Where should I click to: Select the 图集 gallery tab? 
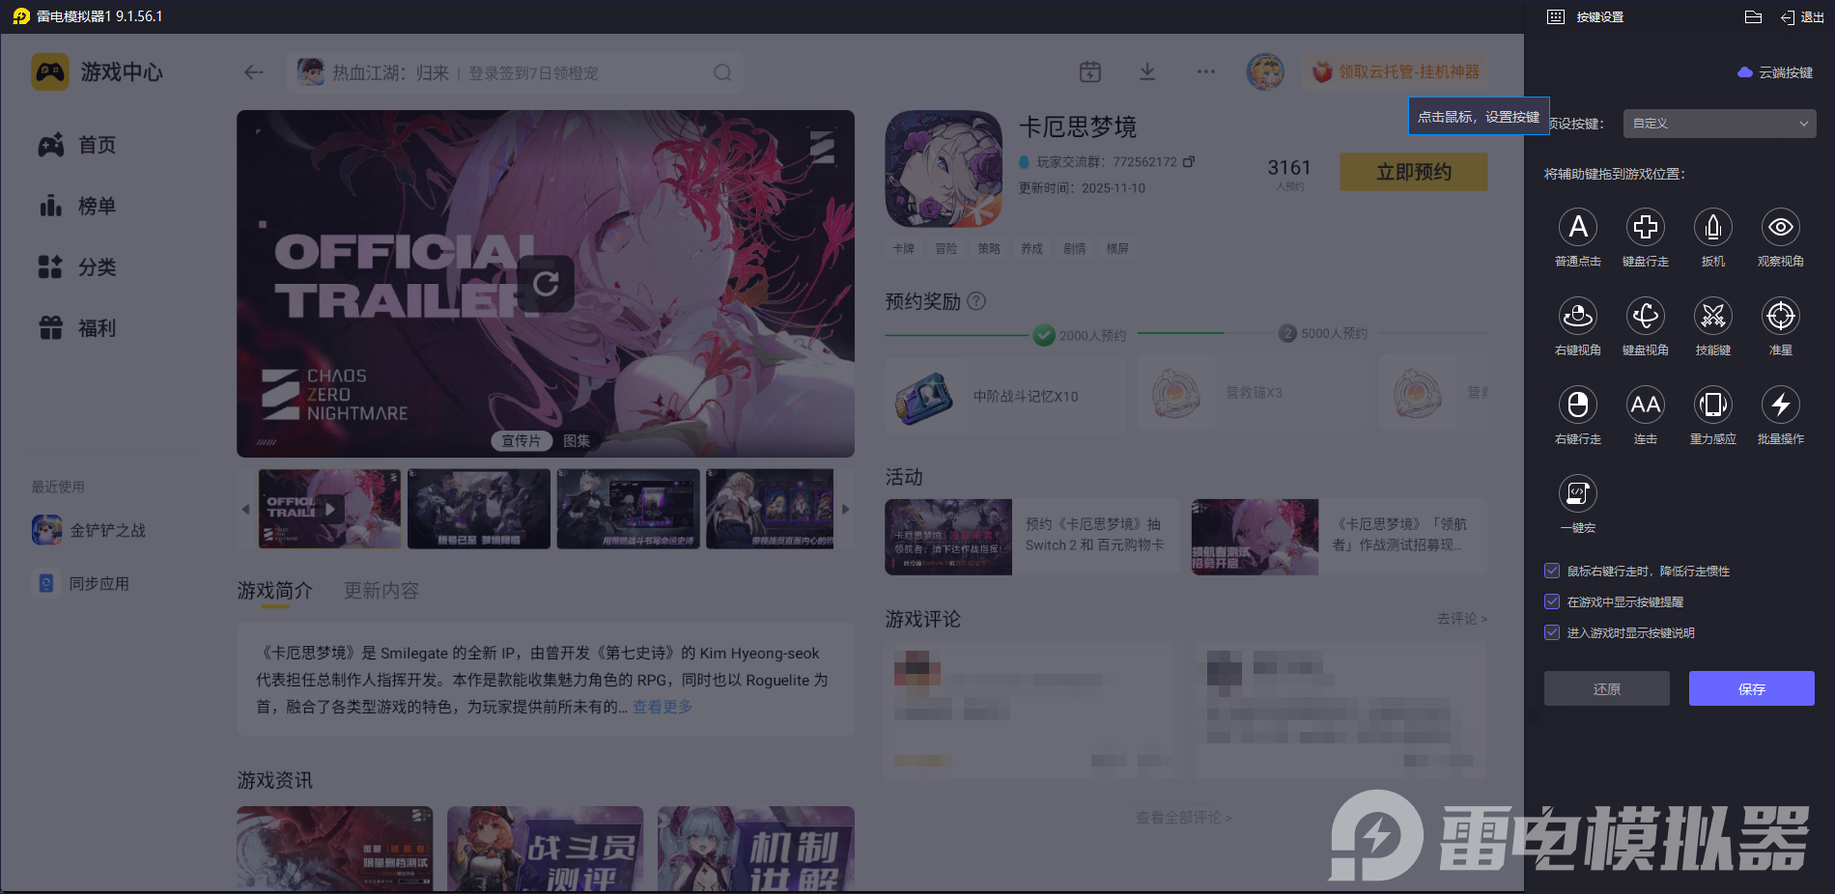(577, 440)
